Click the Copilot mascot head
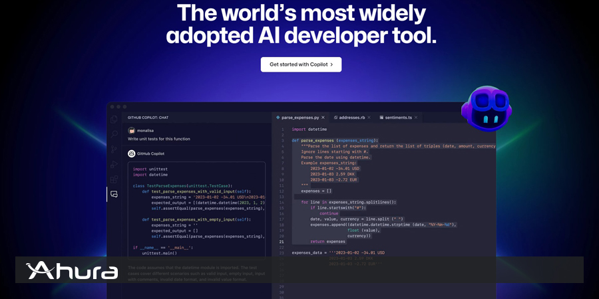 pyautogui.click(x=486, y=109)
